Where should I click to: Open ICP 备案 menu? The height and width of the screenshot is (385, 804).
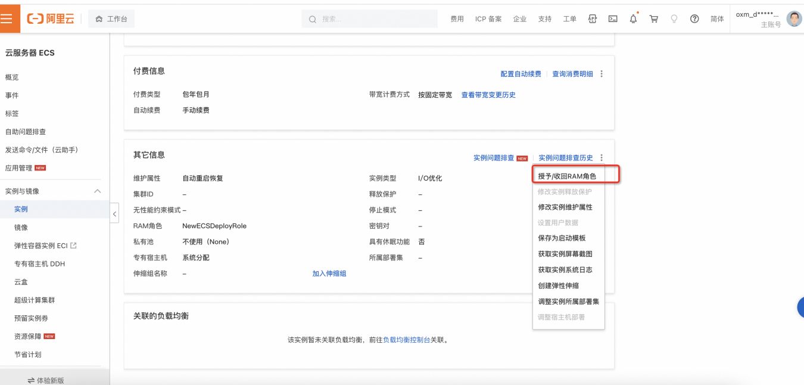tap(488, 19)
